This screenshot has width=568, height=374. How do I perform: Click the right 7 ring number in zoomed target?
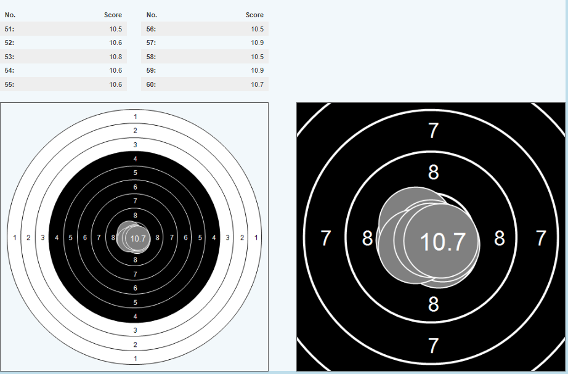(x=541, y=238)
